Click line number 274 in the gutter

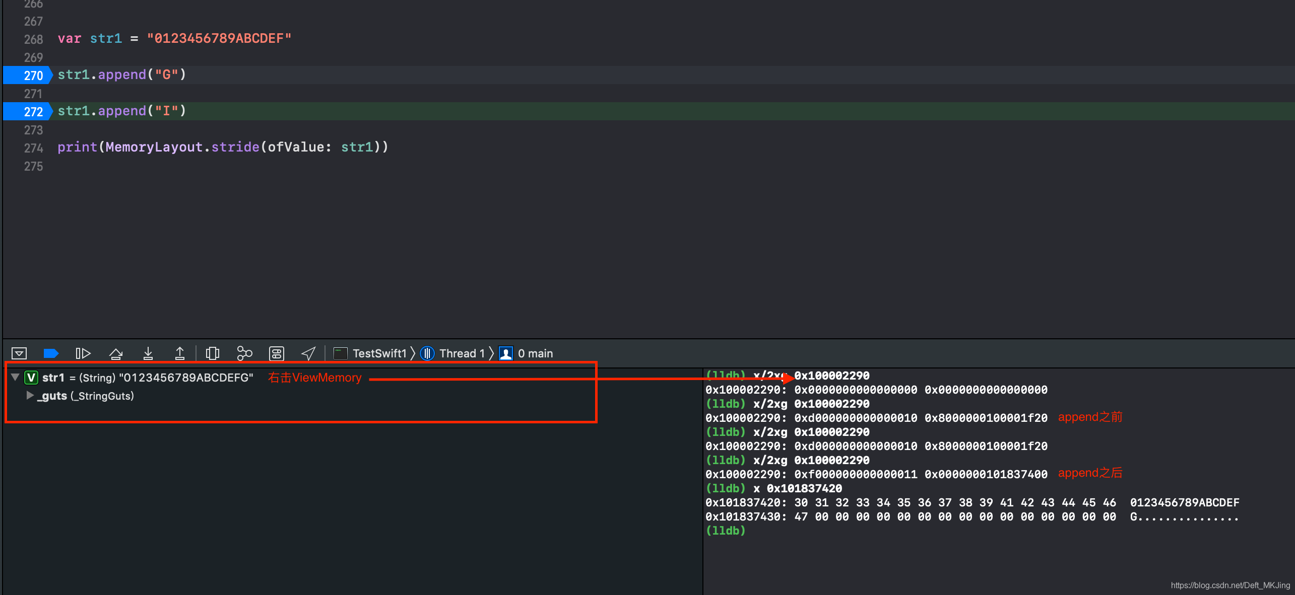pos(33,147)
